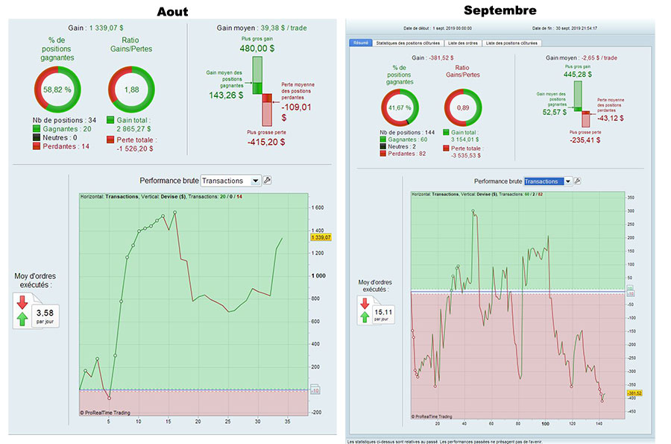Click the 445,28 $ Plus gros gain value
Screen dimensions: 671x444
click(x=578, y=75)
